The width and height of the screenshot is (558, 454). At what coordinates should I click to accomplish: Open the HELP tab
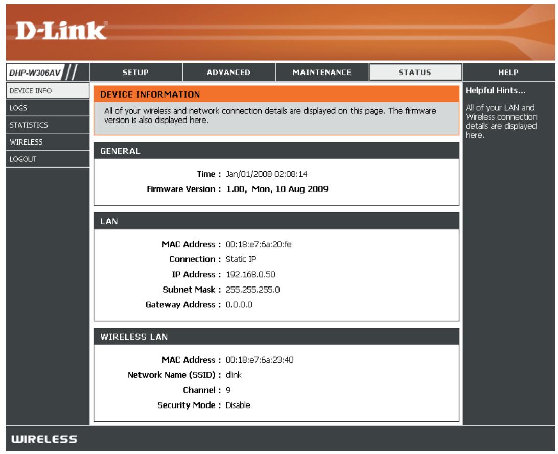(508, 72)
